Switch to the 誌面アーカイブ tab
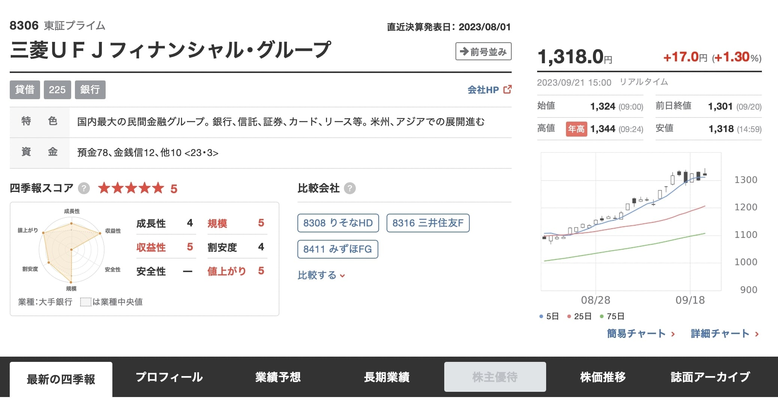 click(711, 377)
